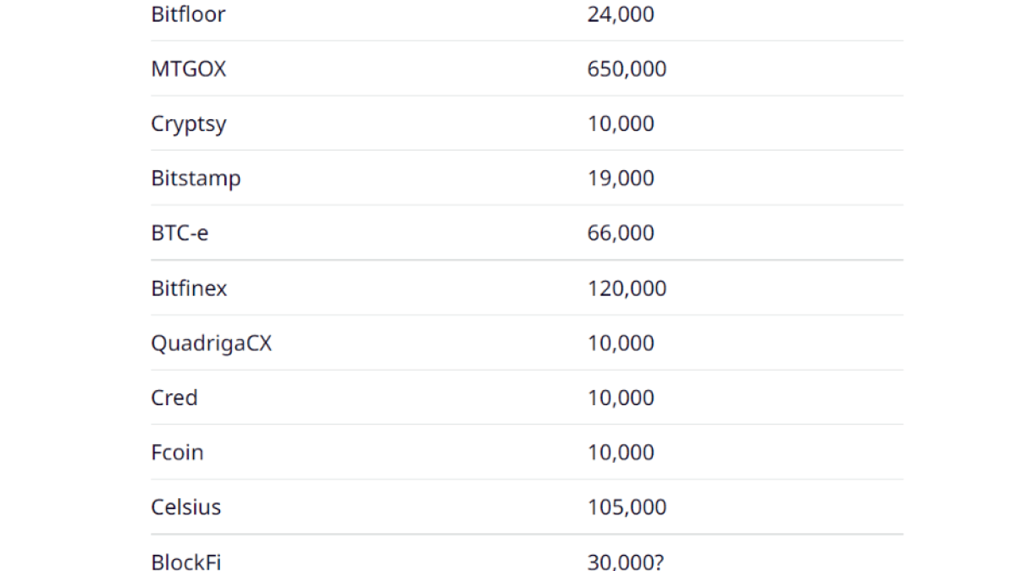The width and height of the screenshot is (1016, 571).
Task: Click the BlockFi name cell
Action: click(186, 562)
